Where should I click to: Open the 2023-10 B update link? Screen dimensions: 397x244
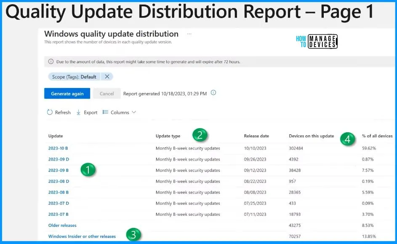coord(58,148)
